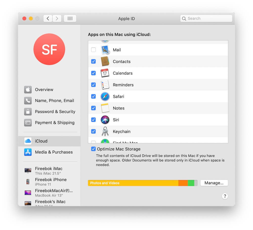253x230 pixels.
Task: Click the Photos and Videos storage segment
Action: [x=133, y=183]
